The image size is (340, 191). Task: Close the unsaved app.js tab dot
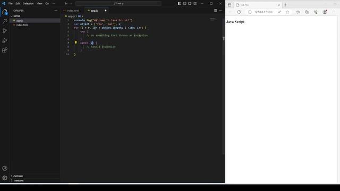(106, 11)
